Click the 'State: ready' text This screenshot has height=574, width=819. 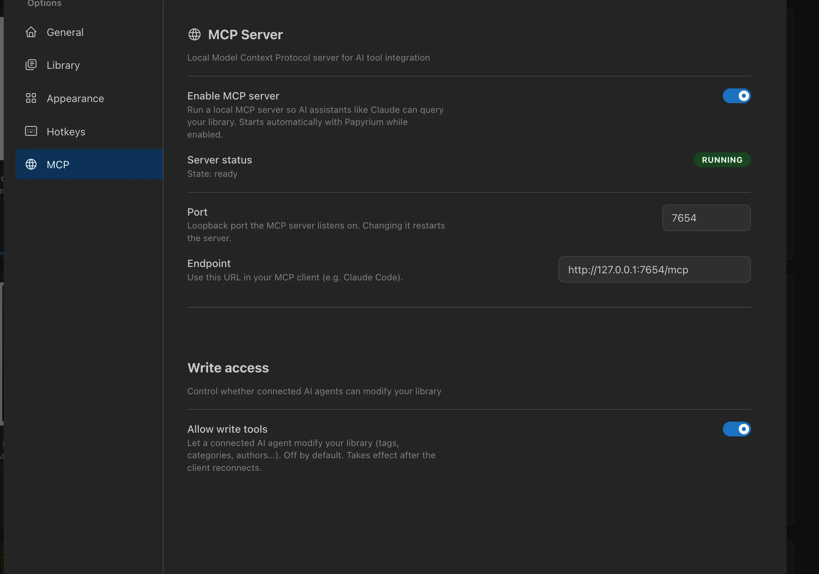point(212,174)
